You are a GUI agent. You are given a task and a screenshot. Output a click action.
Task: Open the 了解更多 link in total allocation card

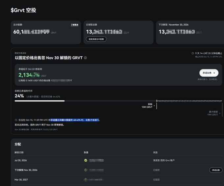pyautogui.click(x=74, y=25)
